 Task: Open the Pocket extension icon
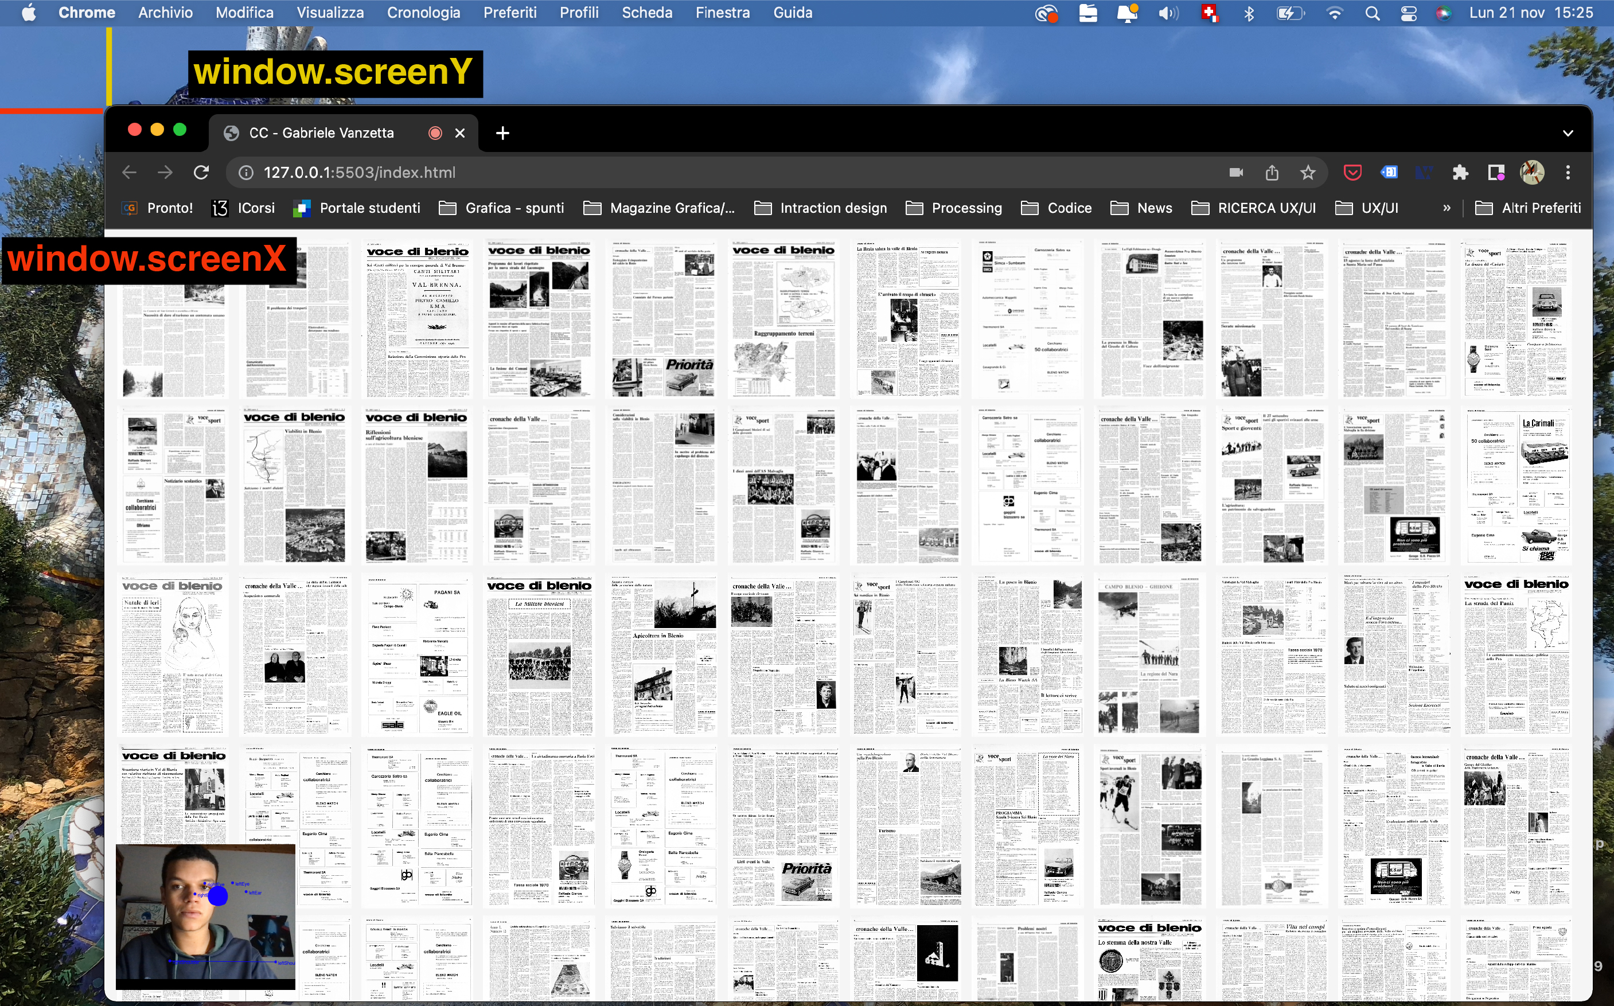pos(1352,172)
